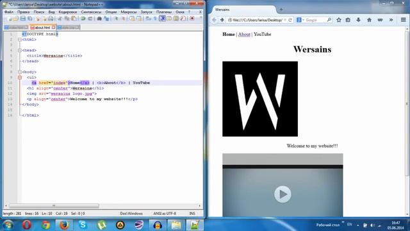Click the Print icon in Notepad++ toolbar

pos(51,19)
